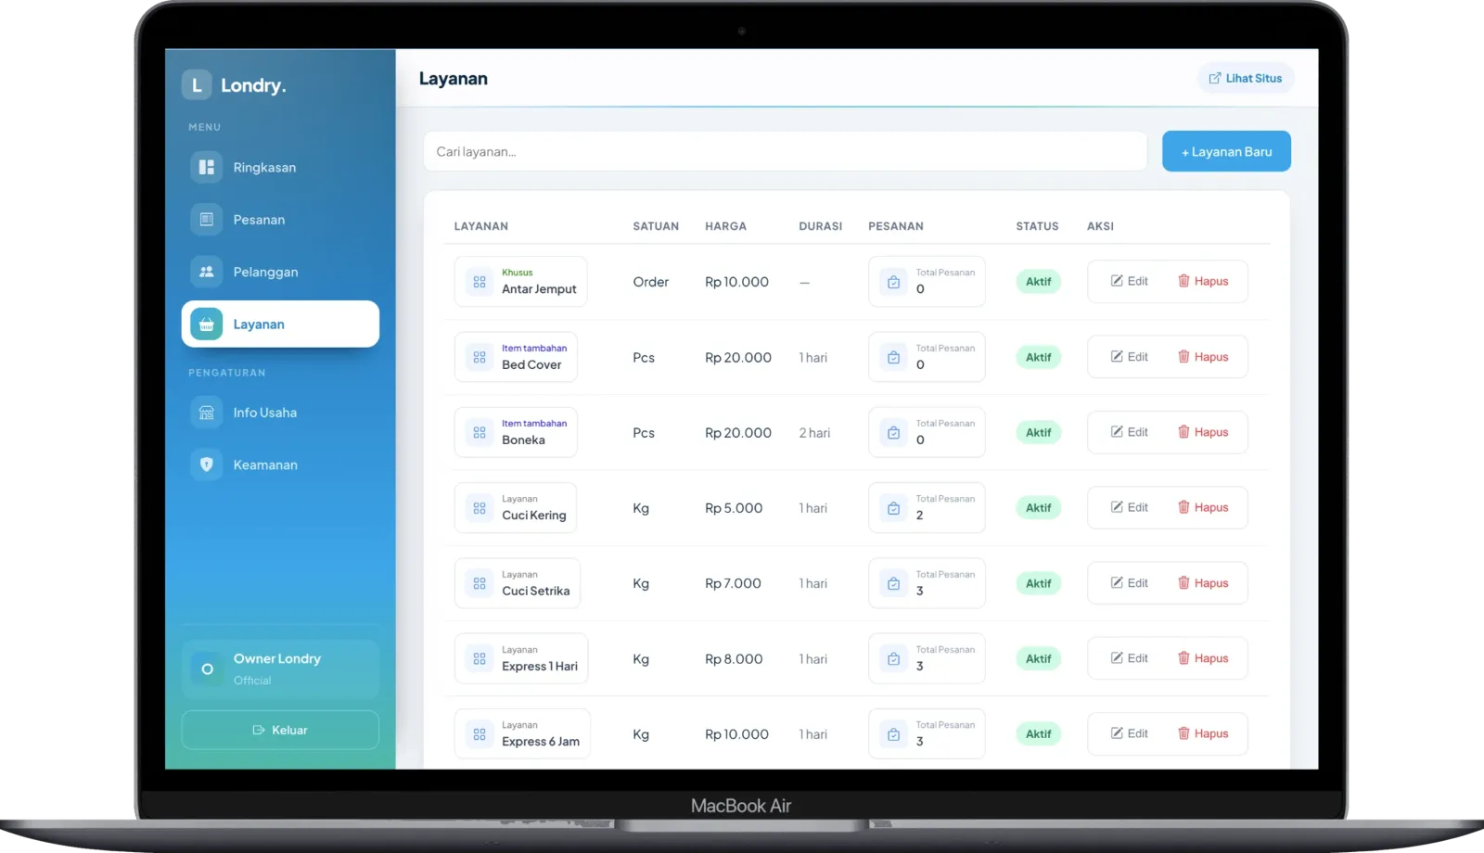
Task: Focus the Cari layanan search field
Action: 785,151
